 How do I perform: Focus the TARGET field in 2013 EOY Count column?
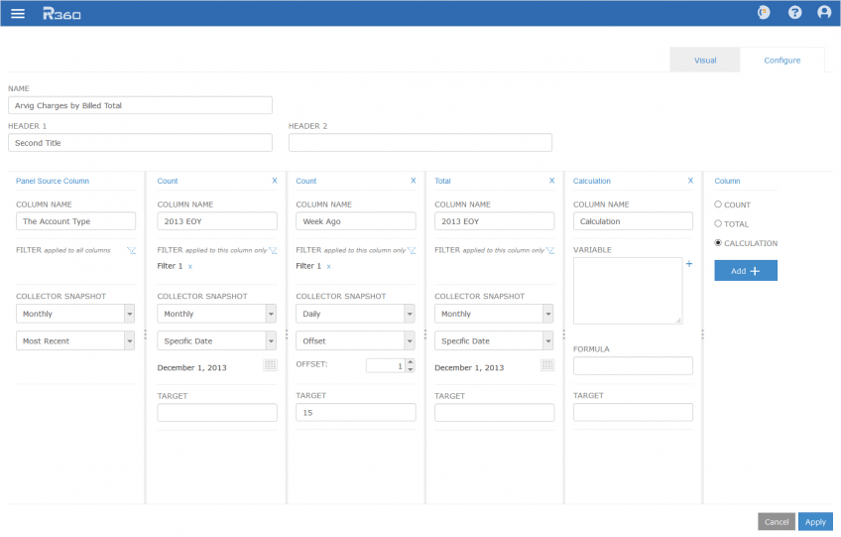[217, 412]
